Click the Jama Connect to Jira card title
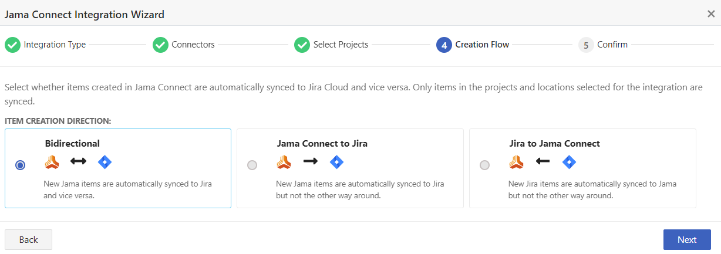The width and height of the screenshot is (721, 254). tap(322, 143)
